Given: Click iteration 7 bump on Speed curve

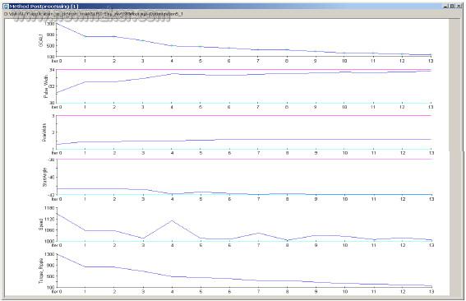Looking at the screenshot, I should click(x=259, y=233).
